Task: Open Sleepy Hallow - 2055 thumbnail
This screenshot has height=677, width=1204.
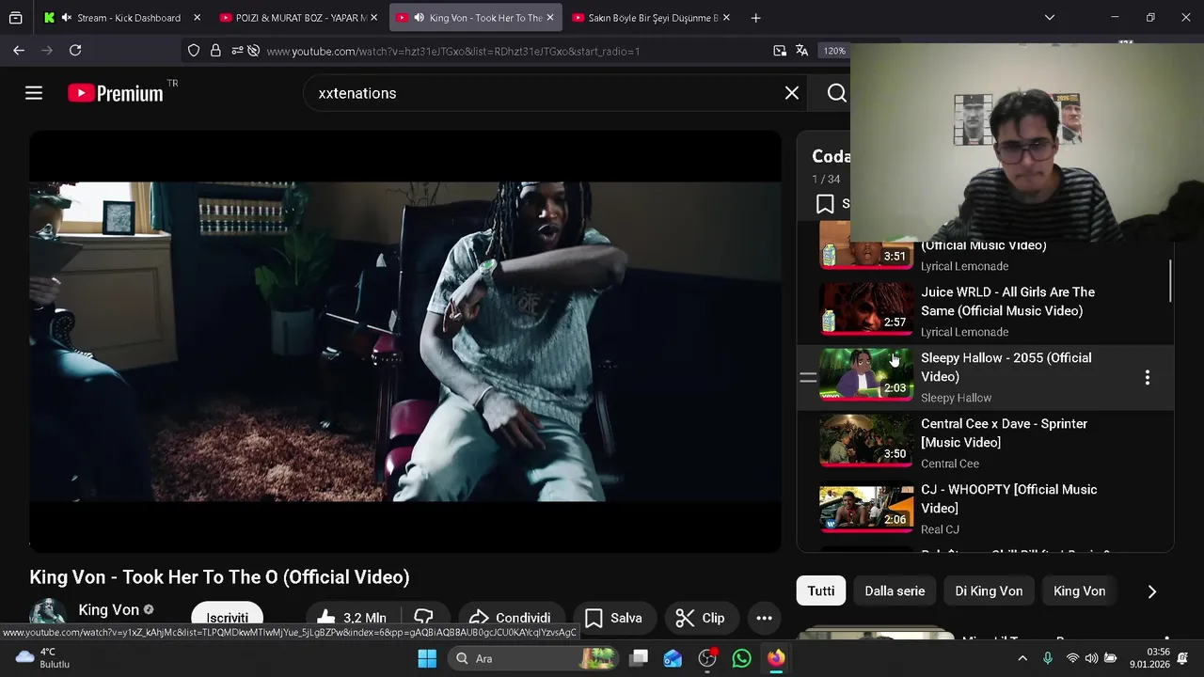Action: (x=866, y=375)
